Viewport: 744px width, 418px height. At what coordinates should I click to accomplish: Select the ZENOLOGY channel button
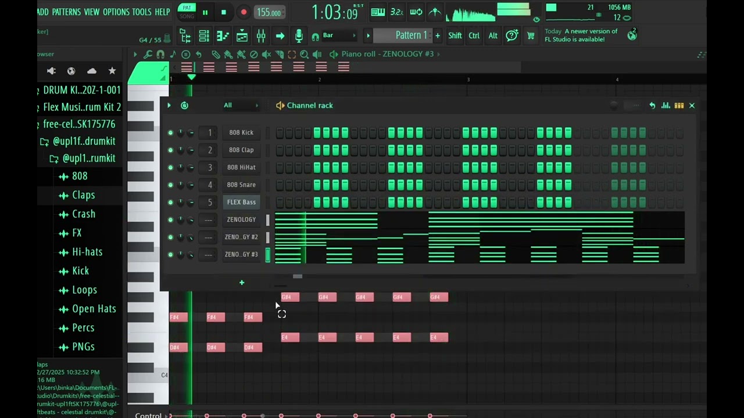241,220
